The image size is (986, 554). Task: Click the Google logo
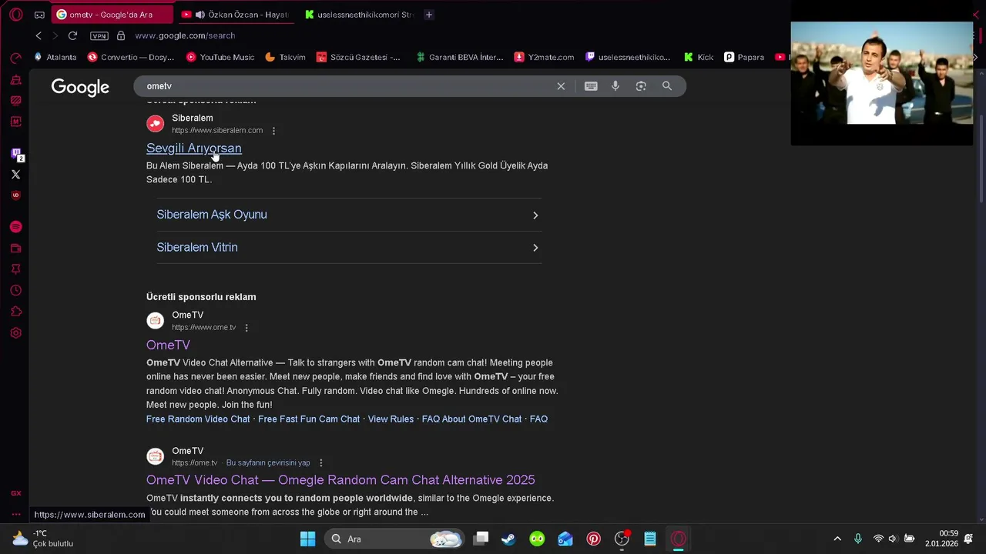point(80,87)
